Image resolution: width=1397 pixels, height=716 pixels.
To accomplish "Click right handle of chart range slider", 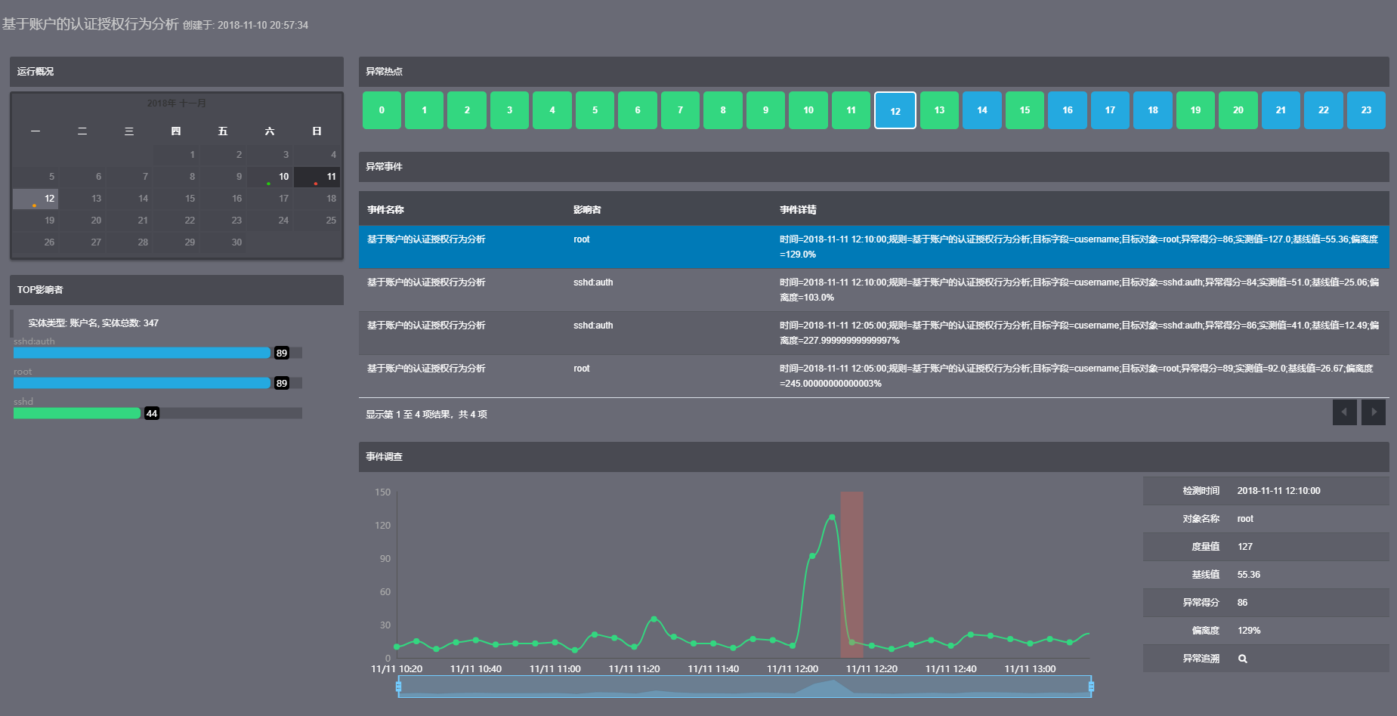I will pos(1091,686).
